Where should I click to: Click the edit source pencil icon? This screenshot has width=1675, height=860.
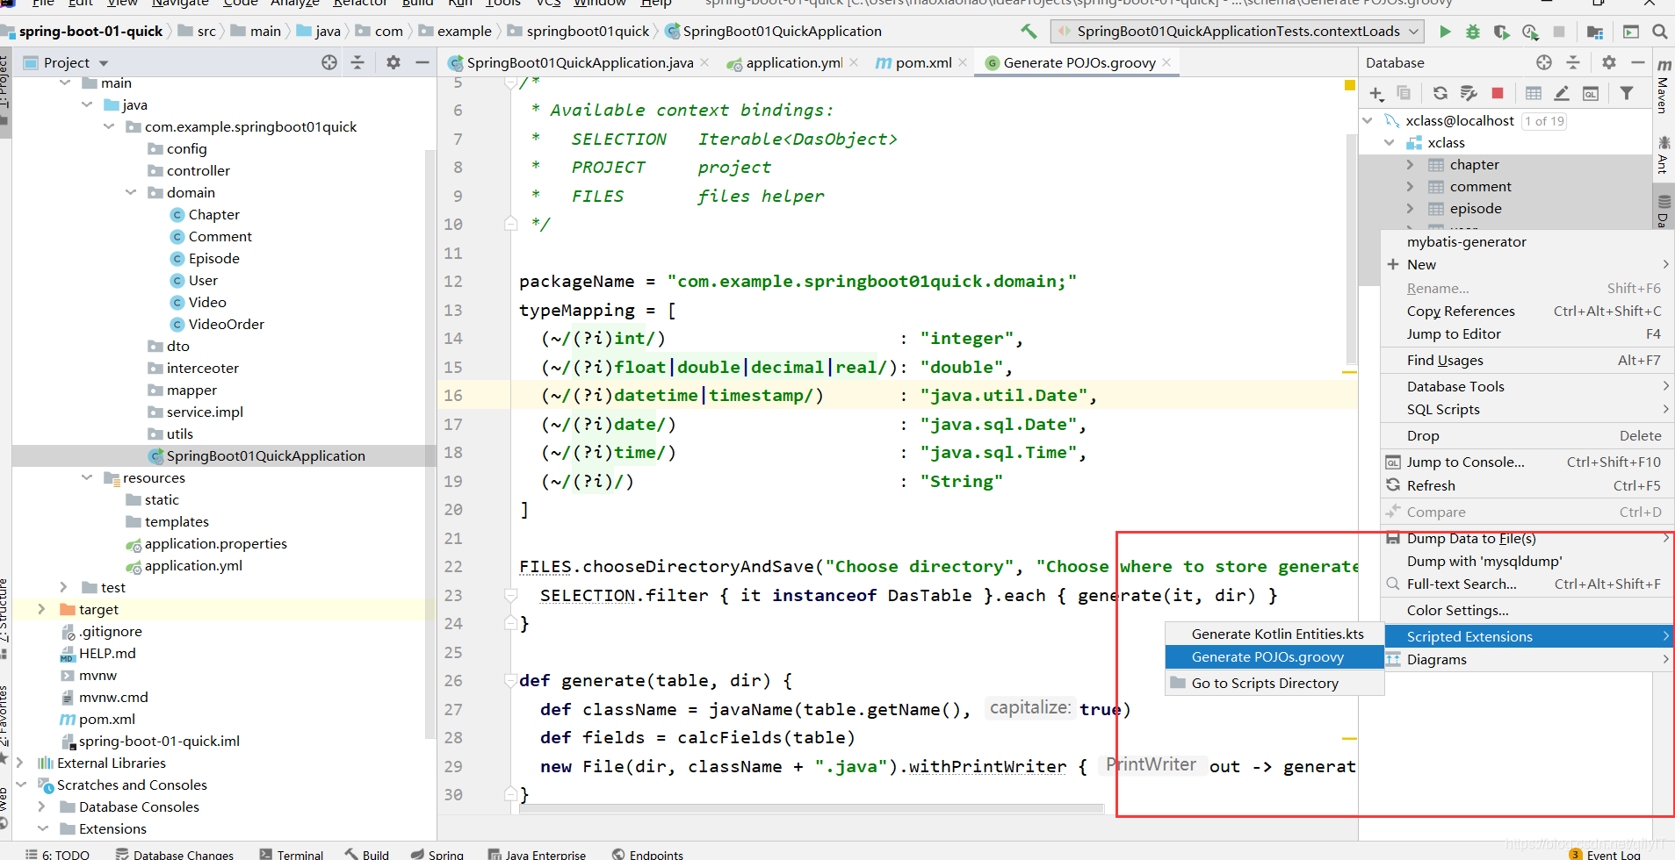point(1562,93)
